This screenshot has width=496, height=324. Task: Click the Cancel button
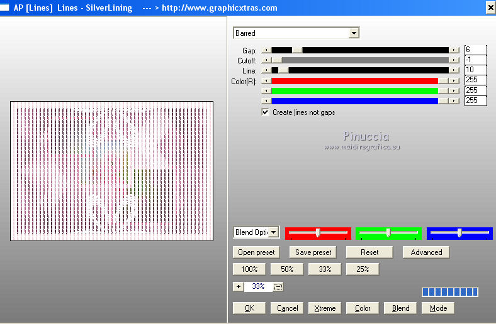(x=287, y=308)
